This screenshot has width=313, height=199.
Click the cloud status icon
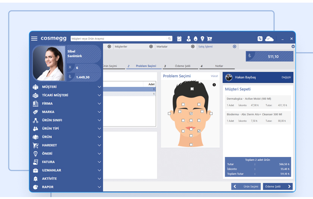(269, 39)
